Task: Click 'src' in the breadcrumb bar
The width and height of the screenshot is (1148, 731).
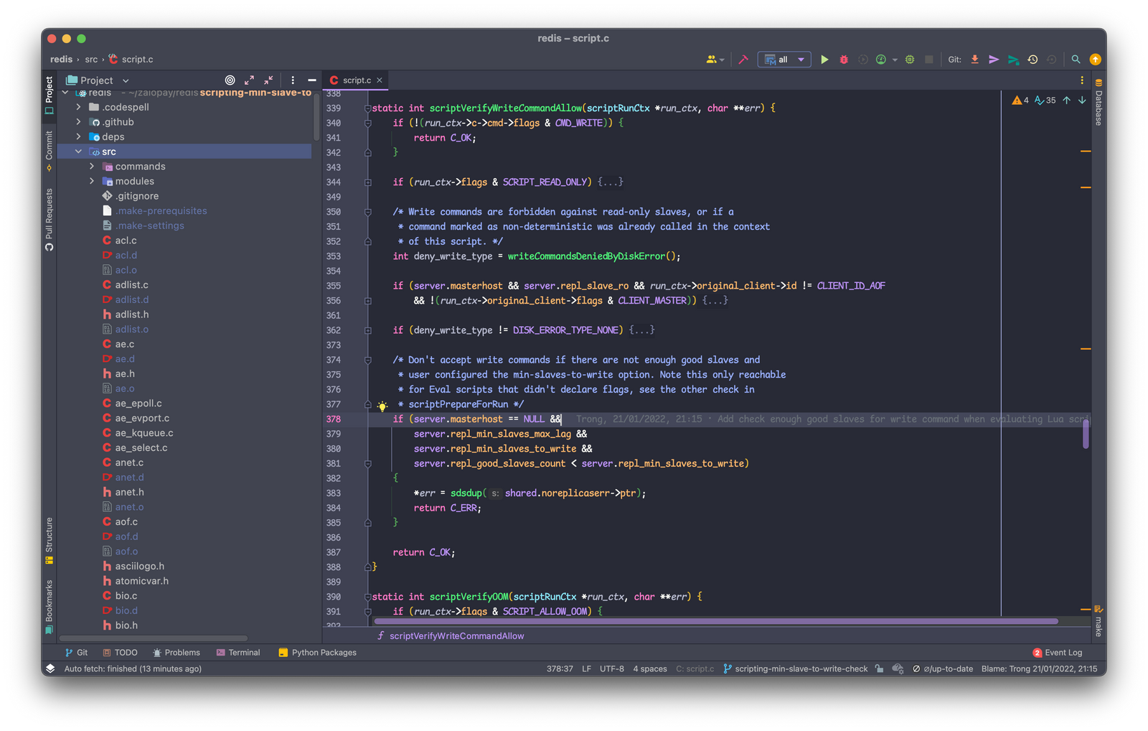Action: (x=91, y=60)
